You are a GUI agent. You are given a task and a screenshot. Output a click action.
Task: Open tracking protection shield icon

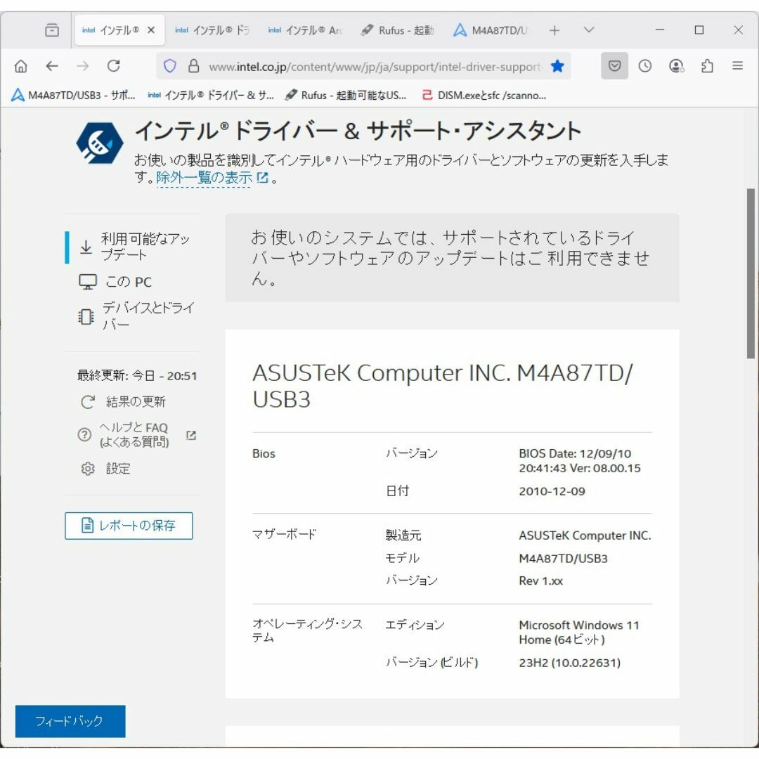[x=170, y=66]
